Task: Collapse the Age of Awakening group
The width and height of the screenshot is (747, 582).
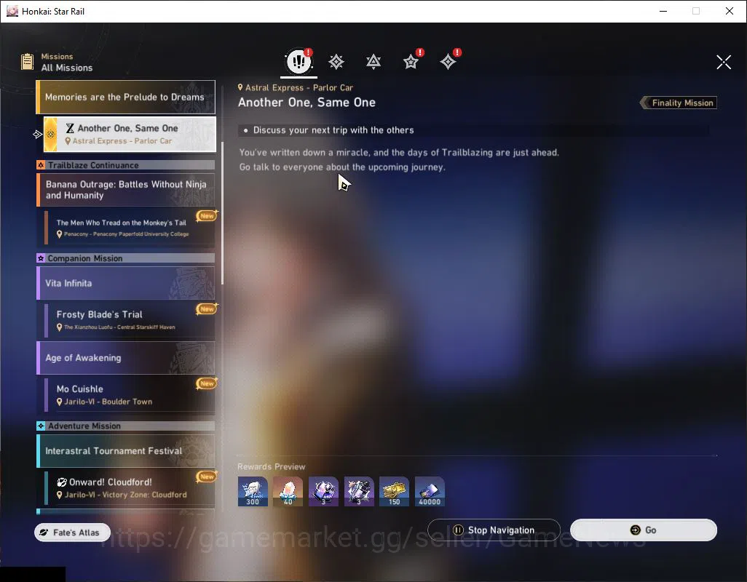Action: [126, 358]
